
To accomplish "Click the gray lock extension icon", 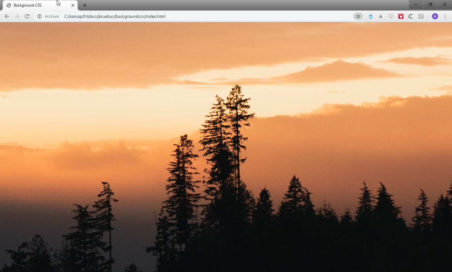I will [x=381, y=16].
